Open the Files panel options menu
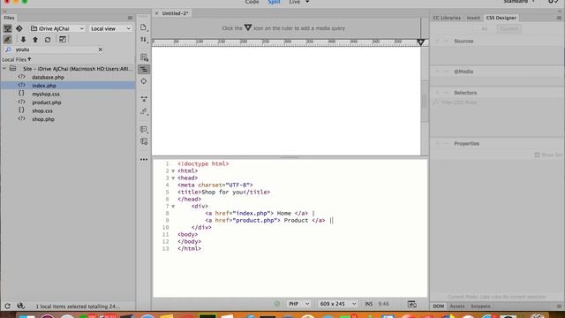 click(x=130, y=18)
